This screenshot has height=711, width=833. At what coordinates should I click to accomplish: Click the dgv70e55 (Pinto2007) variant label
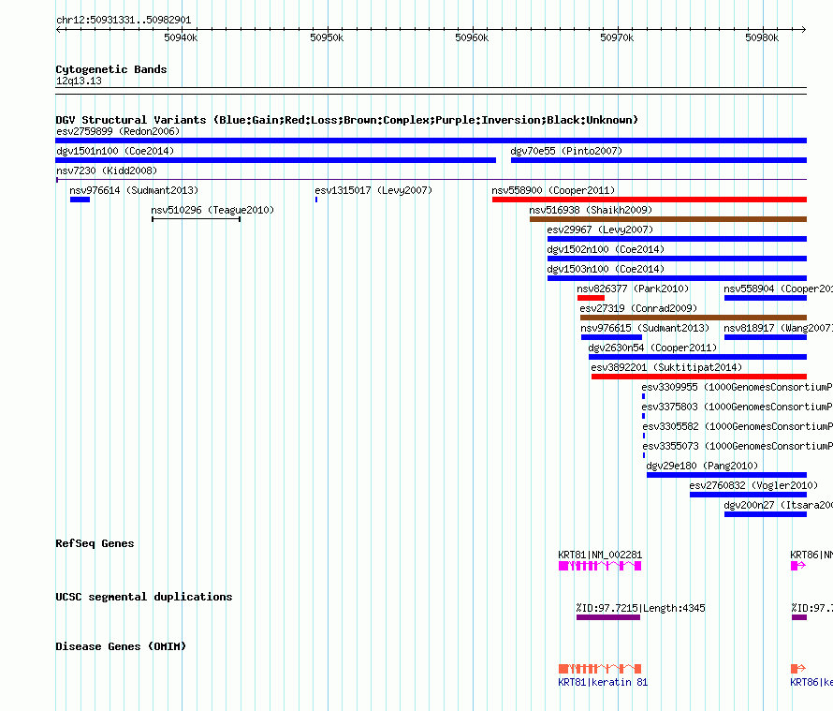tap(566, 151)
